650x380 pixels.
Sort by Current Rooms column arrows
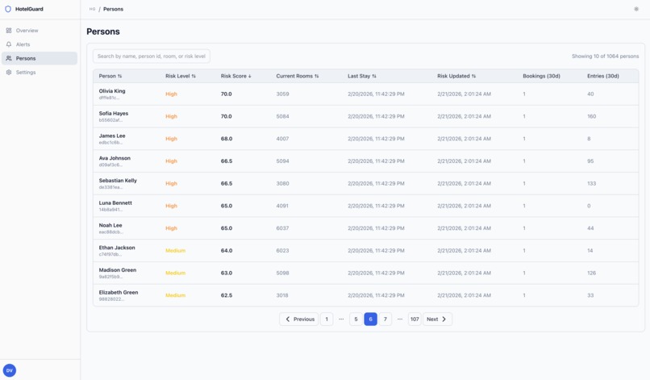(317, 76)
